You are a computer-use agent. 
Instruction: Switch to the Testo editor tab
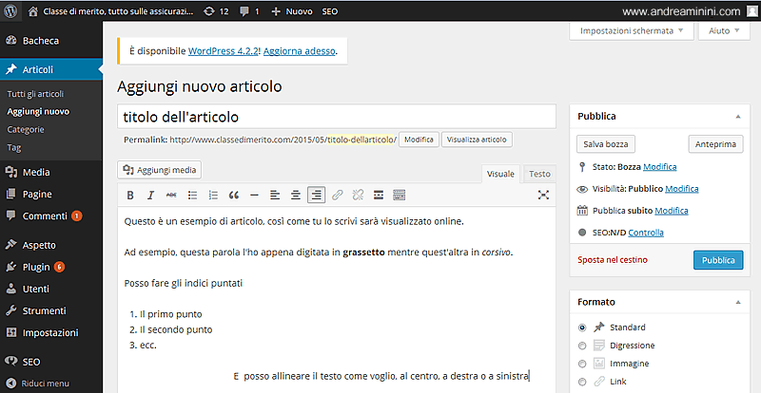pos(539,174)
